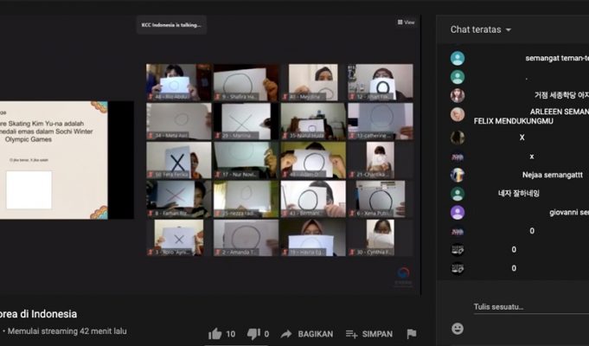Report the video using the flag icon
The width and height of the screenshot is (589, 346).
tap(412, 334)
